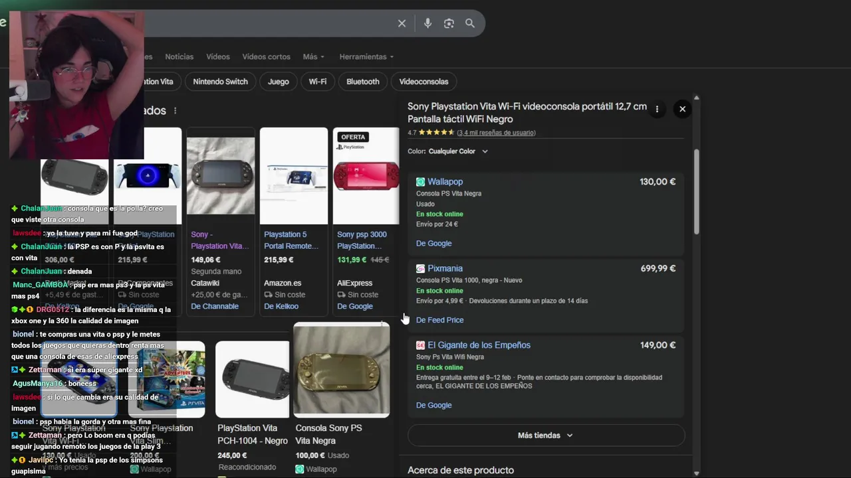Open El Gigante de los Empeños link
This screenshot has width=851, height=478.
pos(479,345)
